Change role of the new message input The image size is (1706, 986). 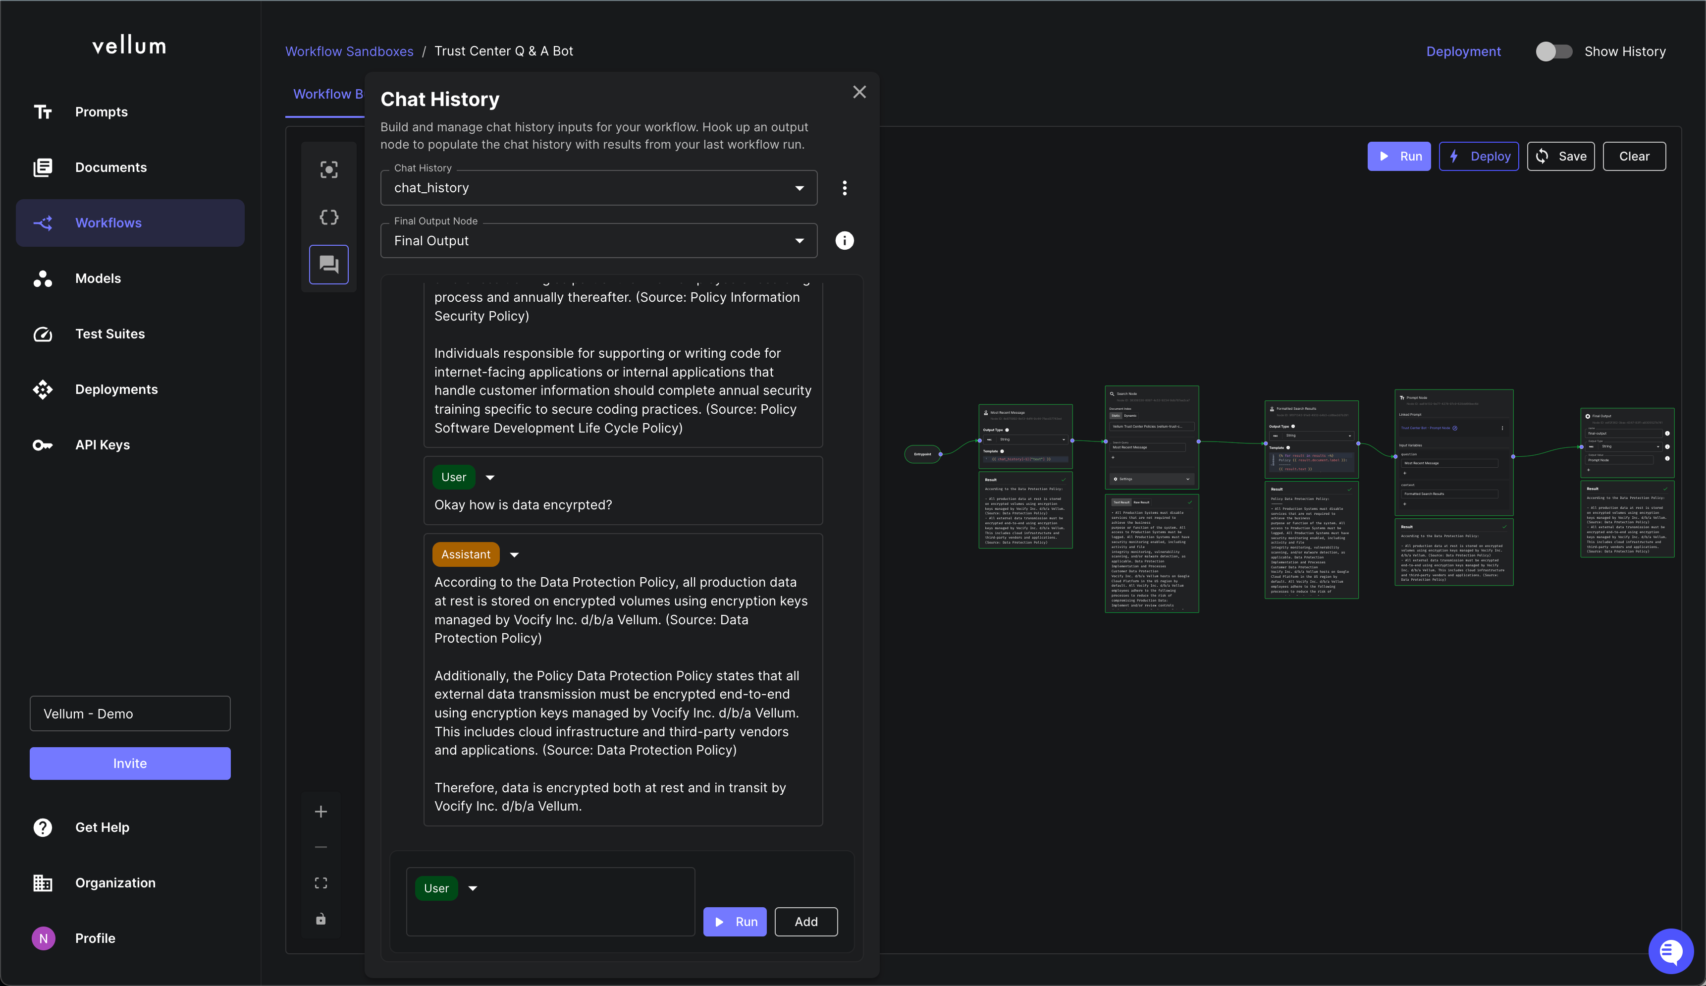tap(473, 888)
